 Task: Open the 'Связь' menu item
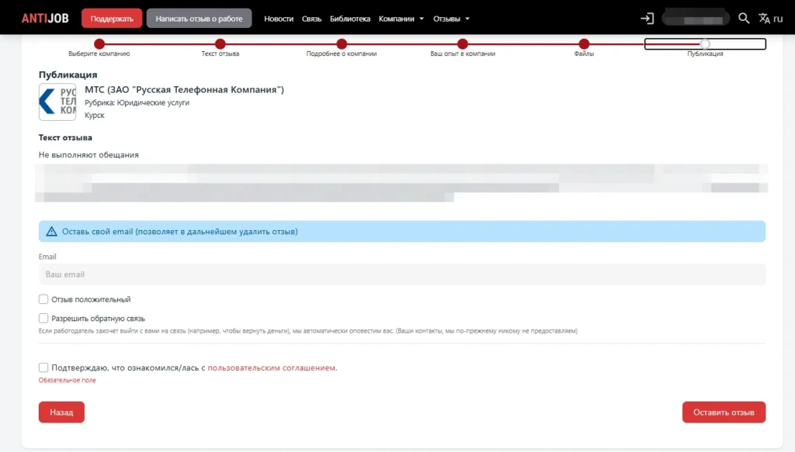point(311,19)
